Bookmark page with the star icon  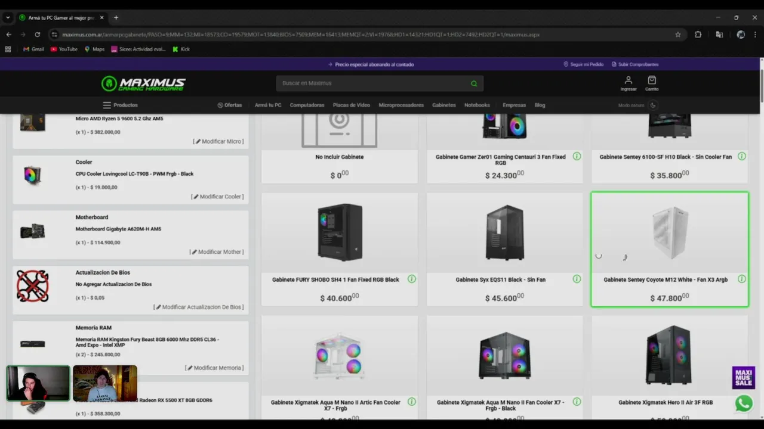(x=678, y=35)
